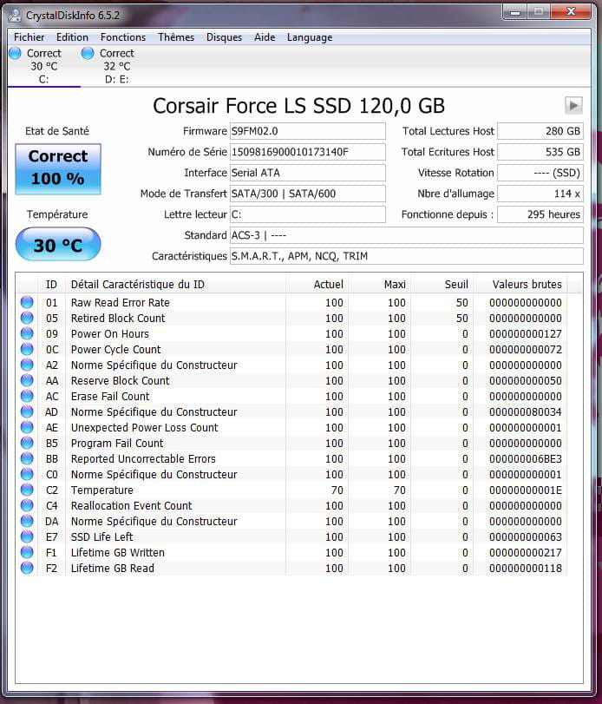Click status orb of Raw Read Error Rate
Image resolution: width=602 pixels, height=704 pixels.
[x=27, y=302]
